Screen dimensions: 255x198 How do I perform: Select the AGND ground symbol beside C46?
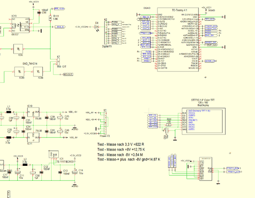click(x=75, y=127)
